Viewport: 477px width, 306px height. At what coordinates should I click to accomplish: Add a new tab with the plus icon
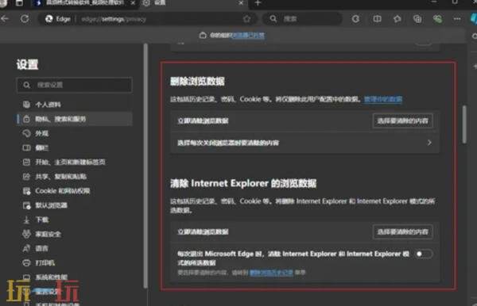(x=258, y=3)
